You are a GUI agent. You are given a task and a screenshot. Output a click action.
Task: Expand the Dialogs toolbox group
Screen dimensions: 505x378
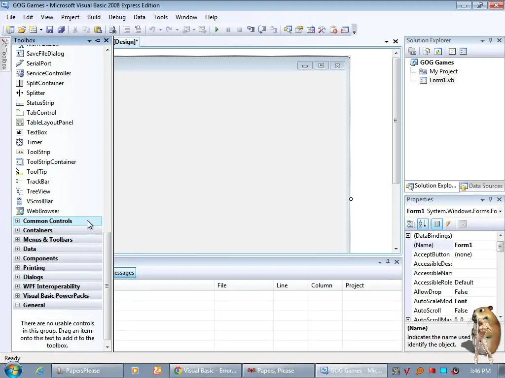(17, 277)
